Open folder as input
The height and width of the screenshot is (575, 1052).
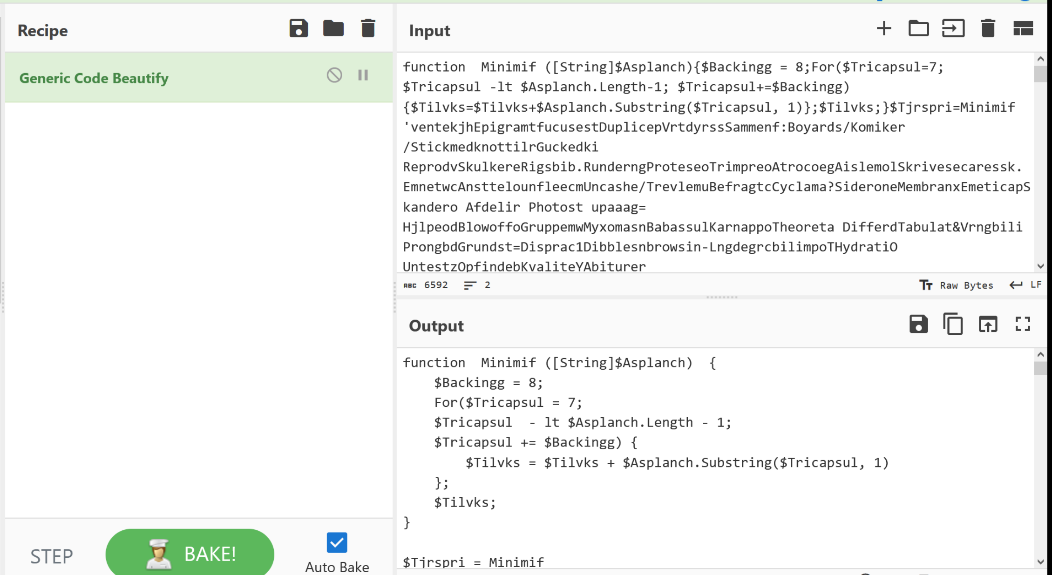(918, 29)
